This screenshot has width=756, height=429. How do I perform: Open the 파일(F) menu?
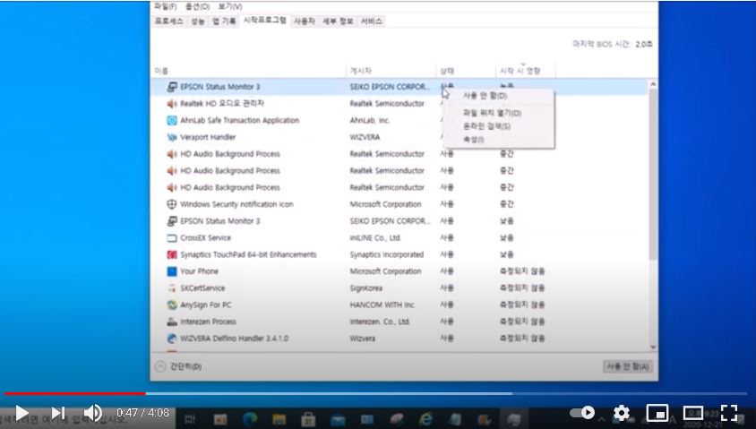pos(166,7)
